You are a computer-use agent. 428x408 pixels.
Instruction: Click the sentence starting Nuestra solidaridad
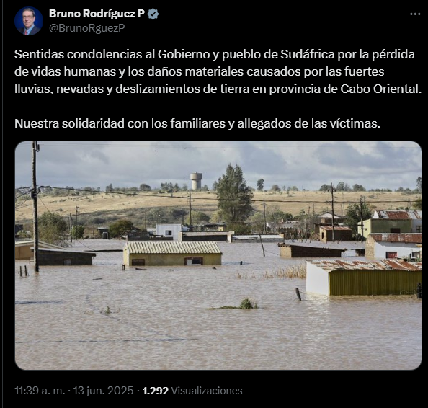(x=197, y=123)
